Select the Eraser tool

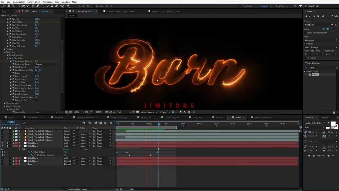pyautogui.click(x=57, y=6)
